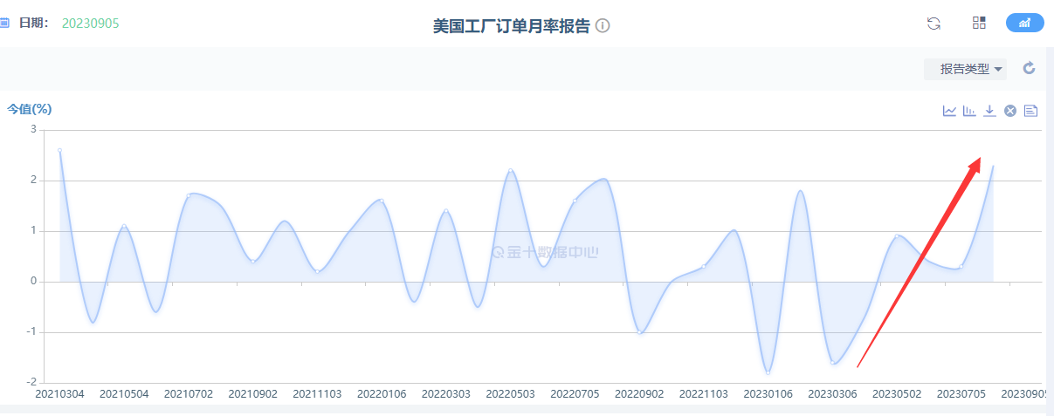The image size is (1054, 416).
Task: Switch chart to bar chart view
Action: (x=969, y=111)
